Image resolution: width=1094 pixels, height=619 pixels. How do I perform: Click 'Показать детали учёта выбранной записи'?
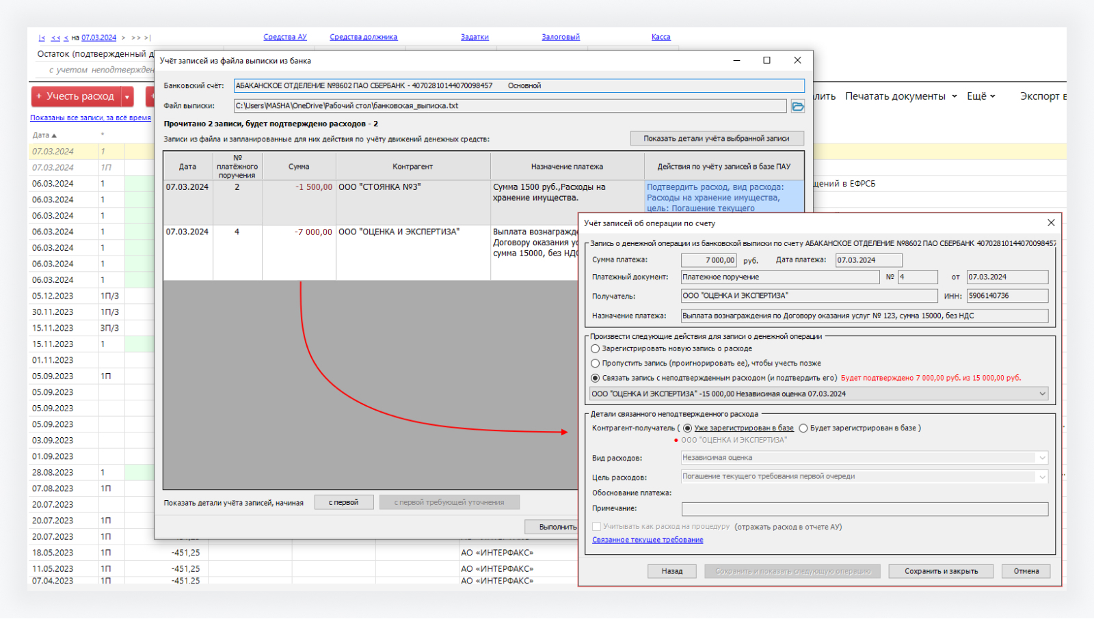point(717,138)
